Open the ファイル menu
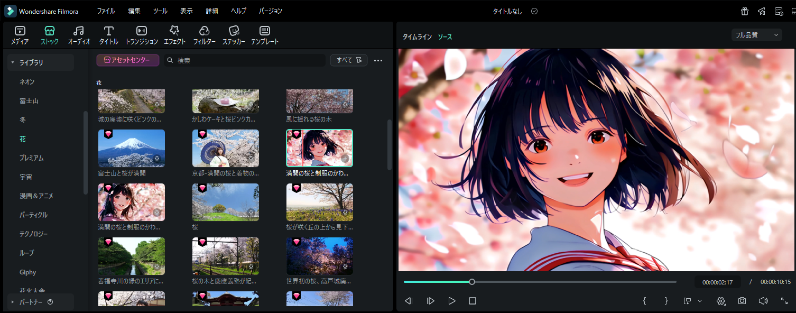This screenshot has width=796, height=313. click(106, 11)
